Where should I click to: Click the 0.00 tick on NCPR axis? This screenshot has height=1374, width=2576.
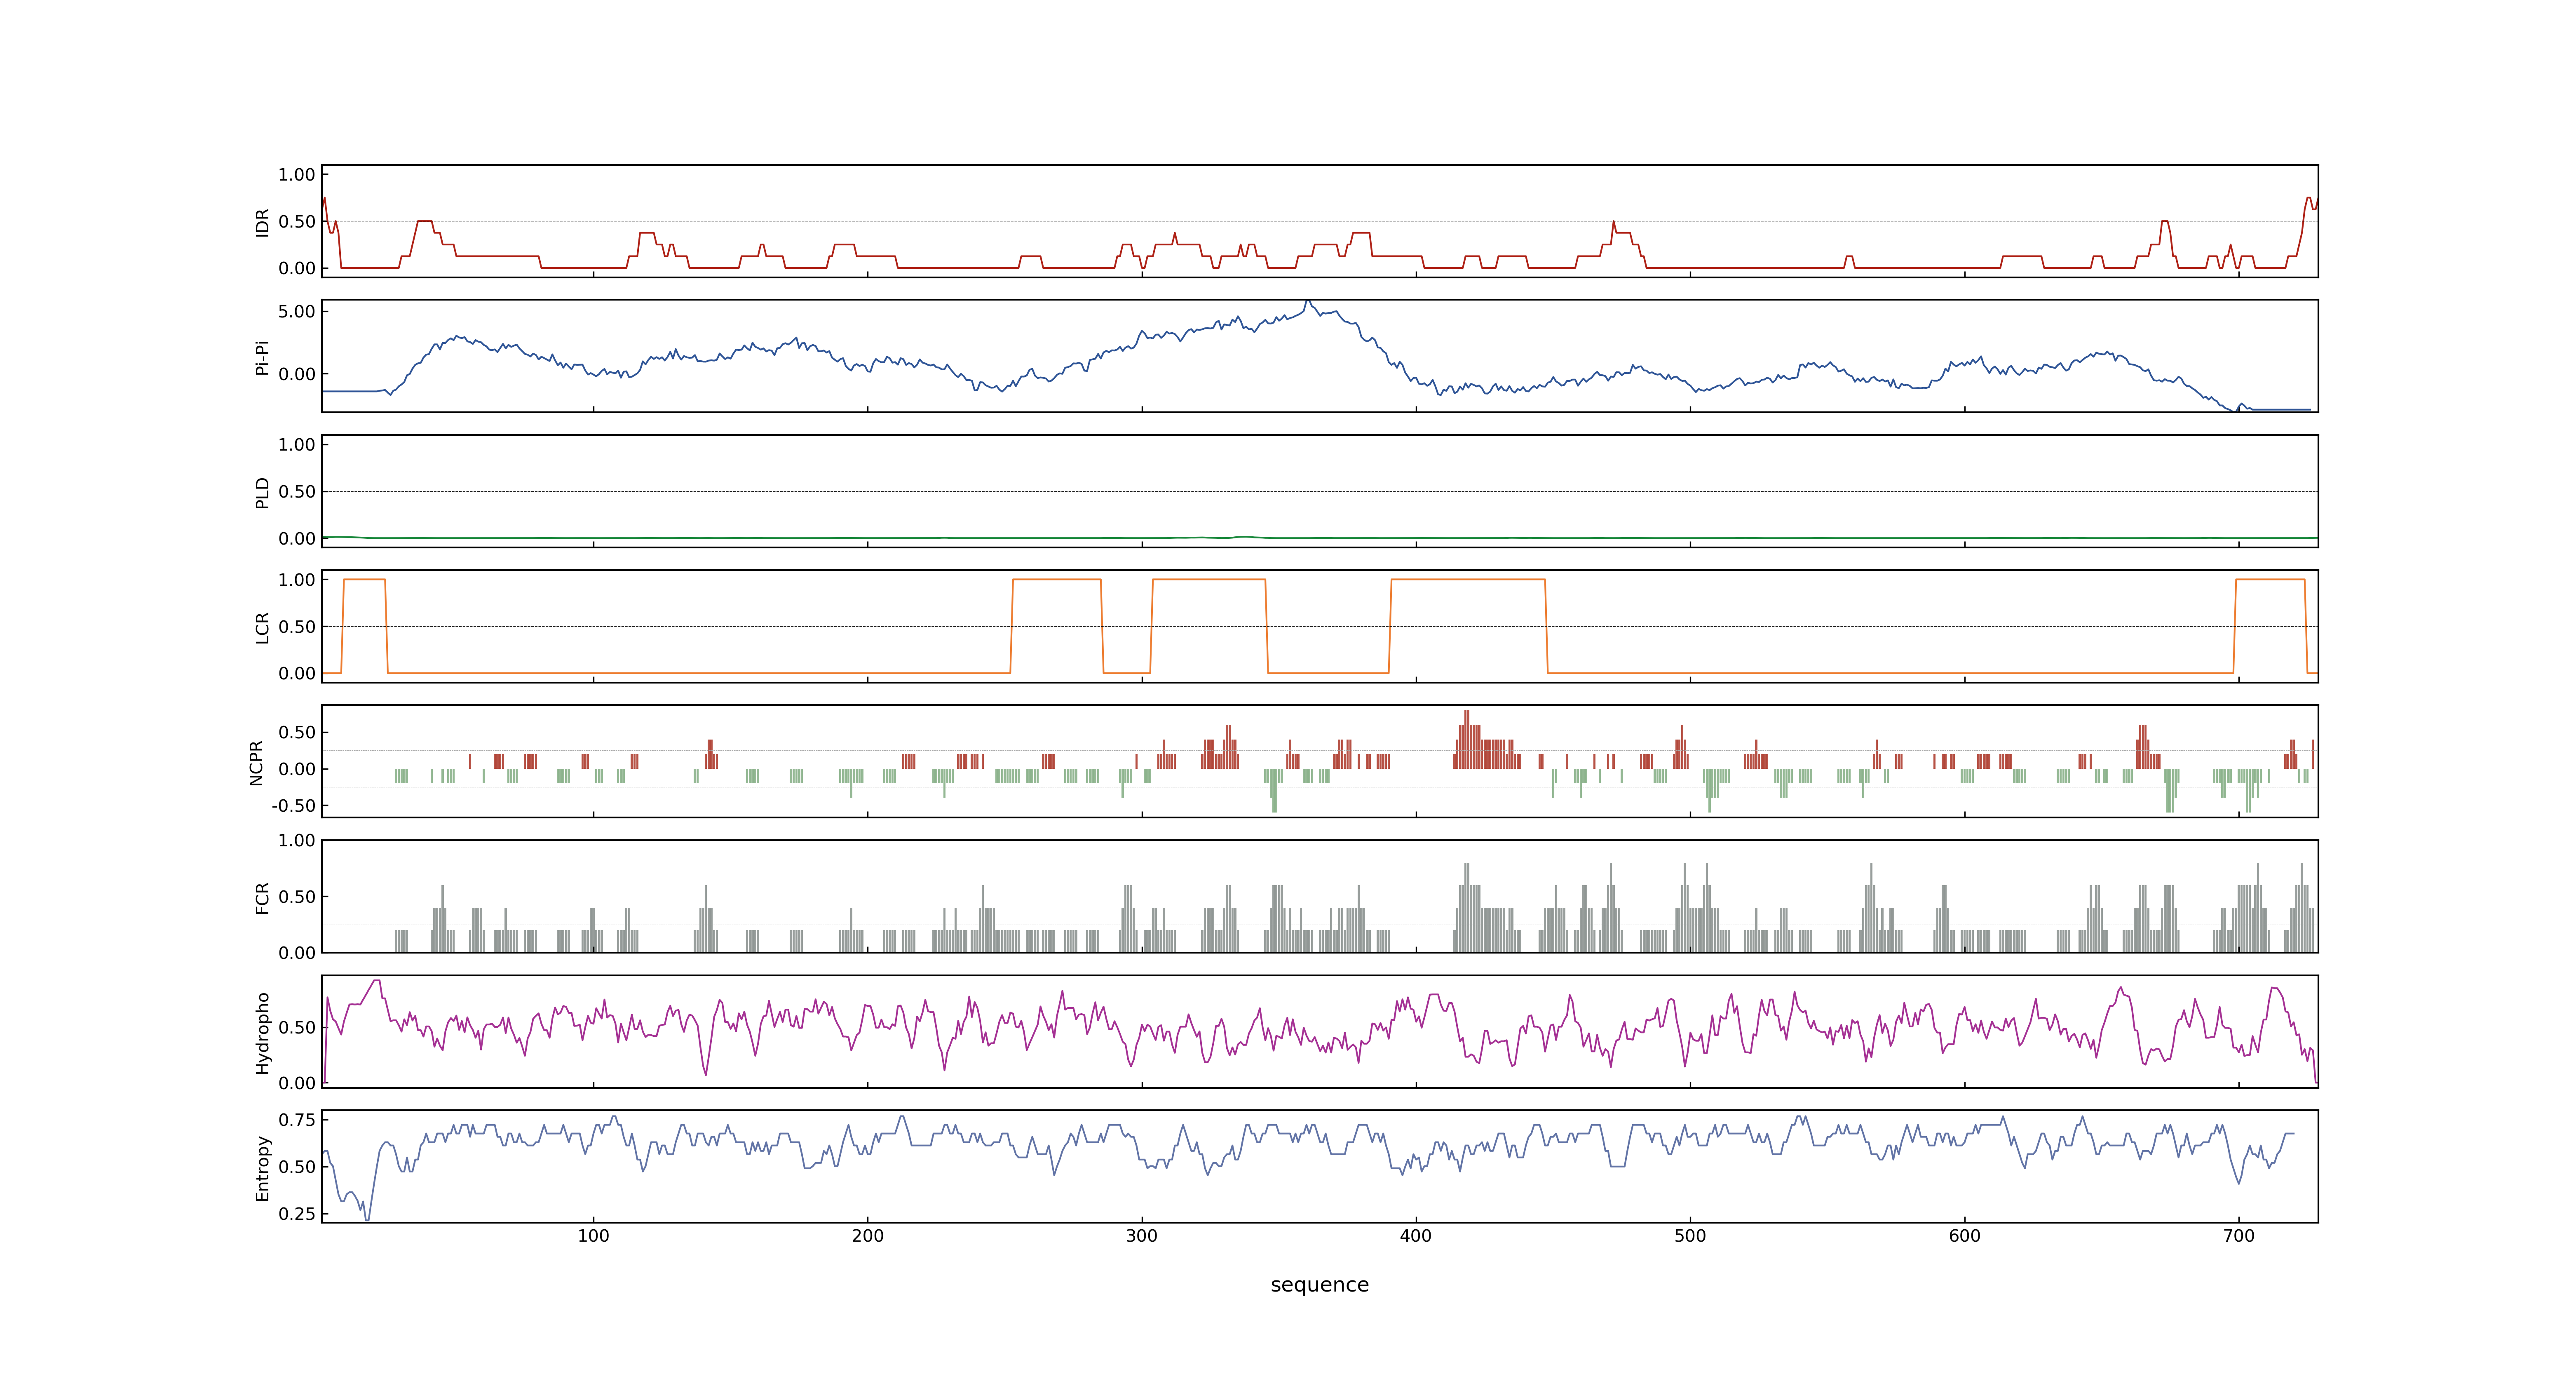point(297,769)
